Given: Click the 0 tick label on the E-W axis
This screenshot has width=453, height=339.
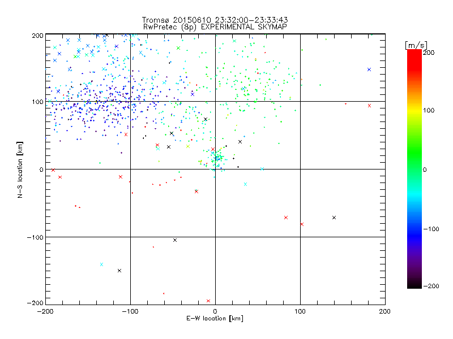Looking at the screenshot, I should 215,311.
